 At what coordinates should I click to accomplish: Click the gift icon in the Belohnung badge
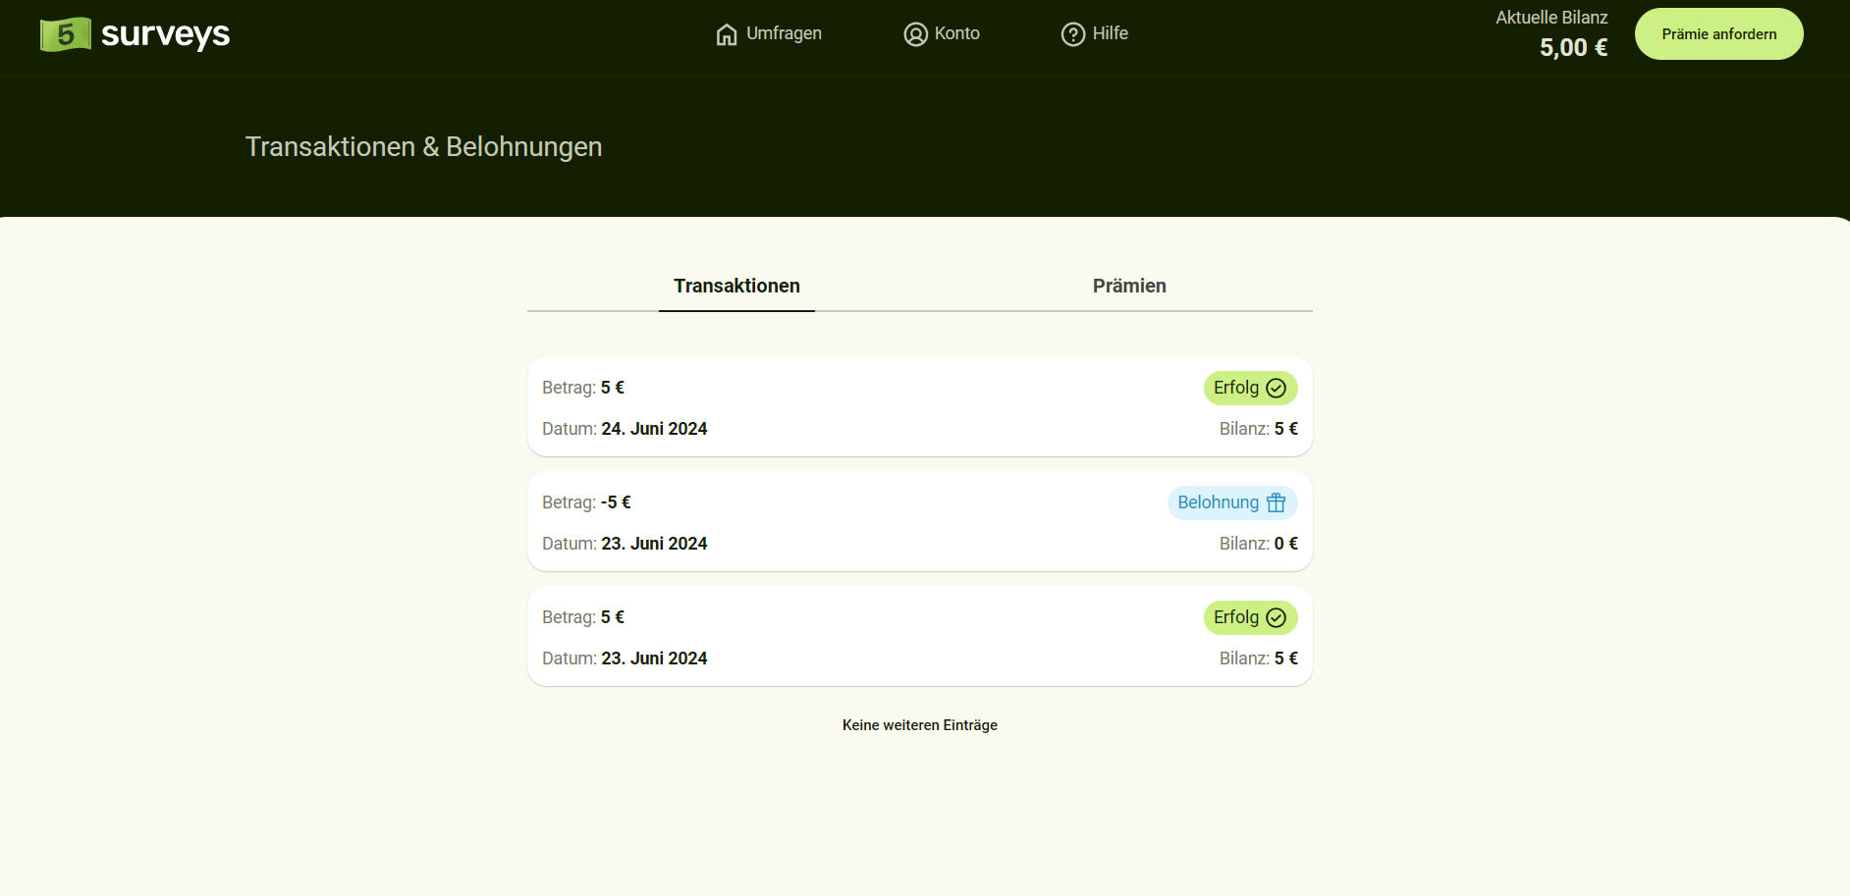point(1276,502)
